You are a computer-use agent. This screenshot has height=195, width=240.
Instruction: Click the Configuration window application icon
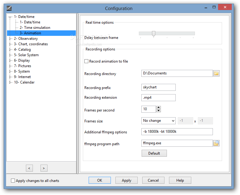pos(9,8)
